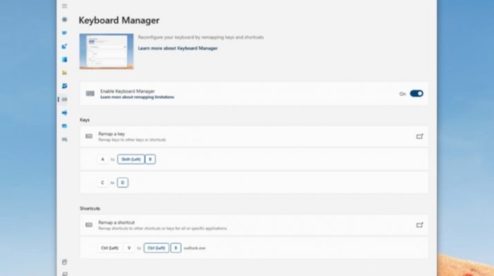Open Remap a shortcut editor
The width and height of the screenshot is (494, 276).
[x=419, y=225]
